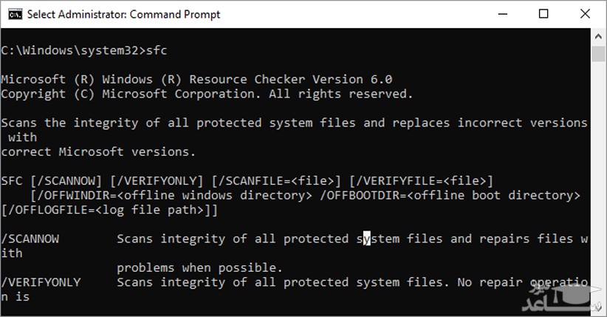
Task: Click the '/SCANNOW' description heading
Action: click(x=30, y=239)
